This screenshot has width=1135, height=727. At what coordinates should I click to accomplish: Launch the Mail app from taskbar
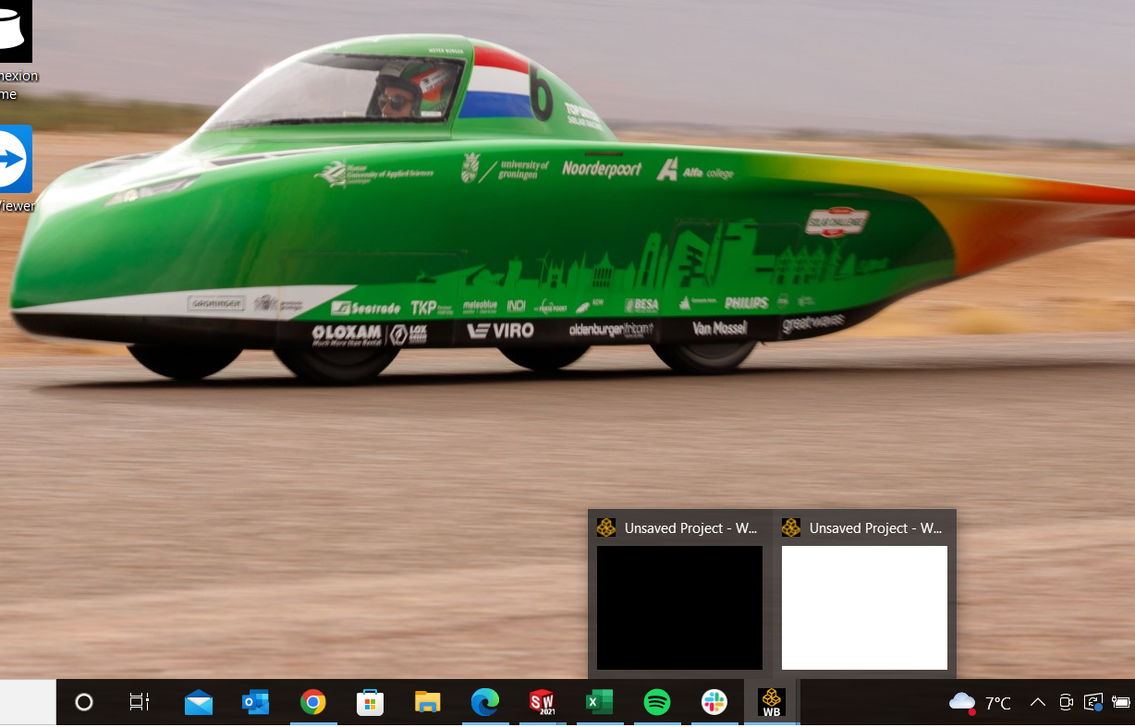tap(199, 703)
